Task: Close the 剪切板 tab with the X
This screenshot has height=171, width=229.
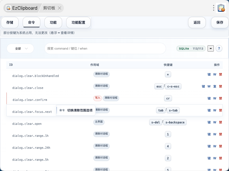Action: 60,8
